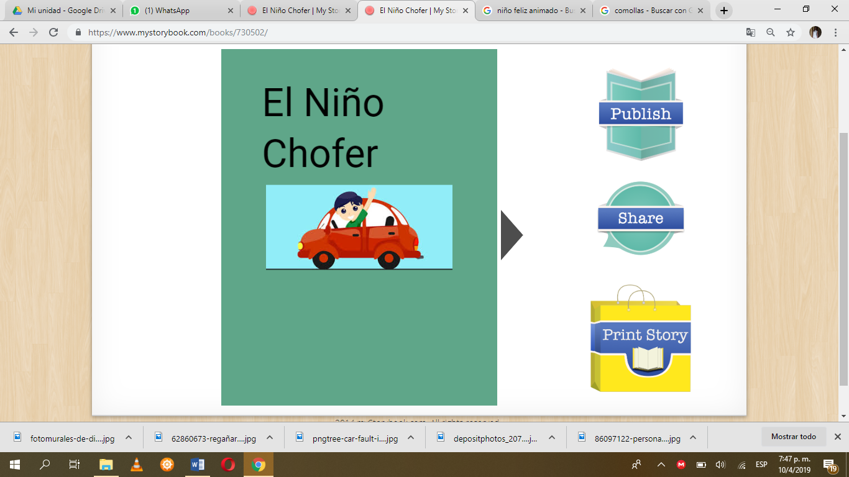The height and width of the screenshot is (477, 849).
Task: Open the zoom magnifier icon
Action: pos(771,32)
